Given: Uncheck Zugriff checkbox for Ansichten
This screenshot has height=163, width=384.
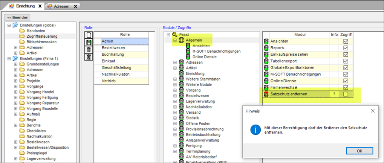Looking at the screenshot, I should [346, 41].
